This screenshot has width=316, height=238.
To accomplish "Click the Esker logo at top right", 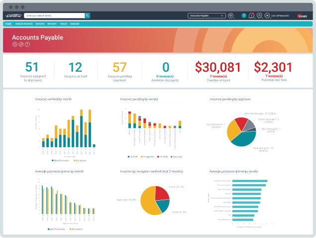I will 302,16.
